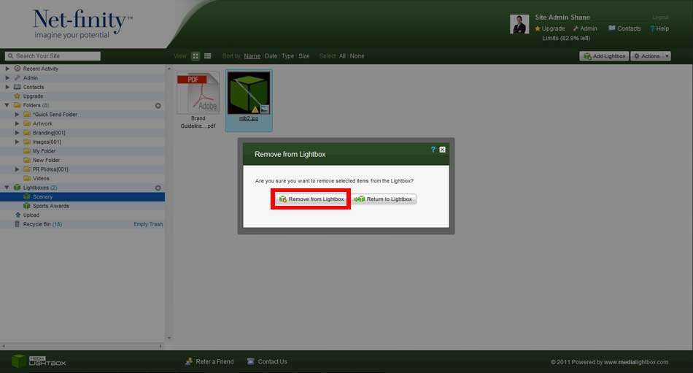Click the plus icon next to Folders
Image resolution: width=693 pixels, height=373 pixels.
tap(158, 106)
